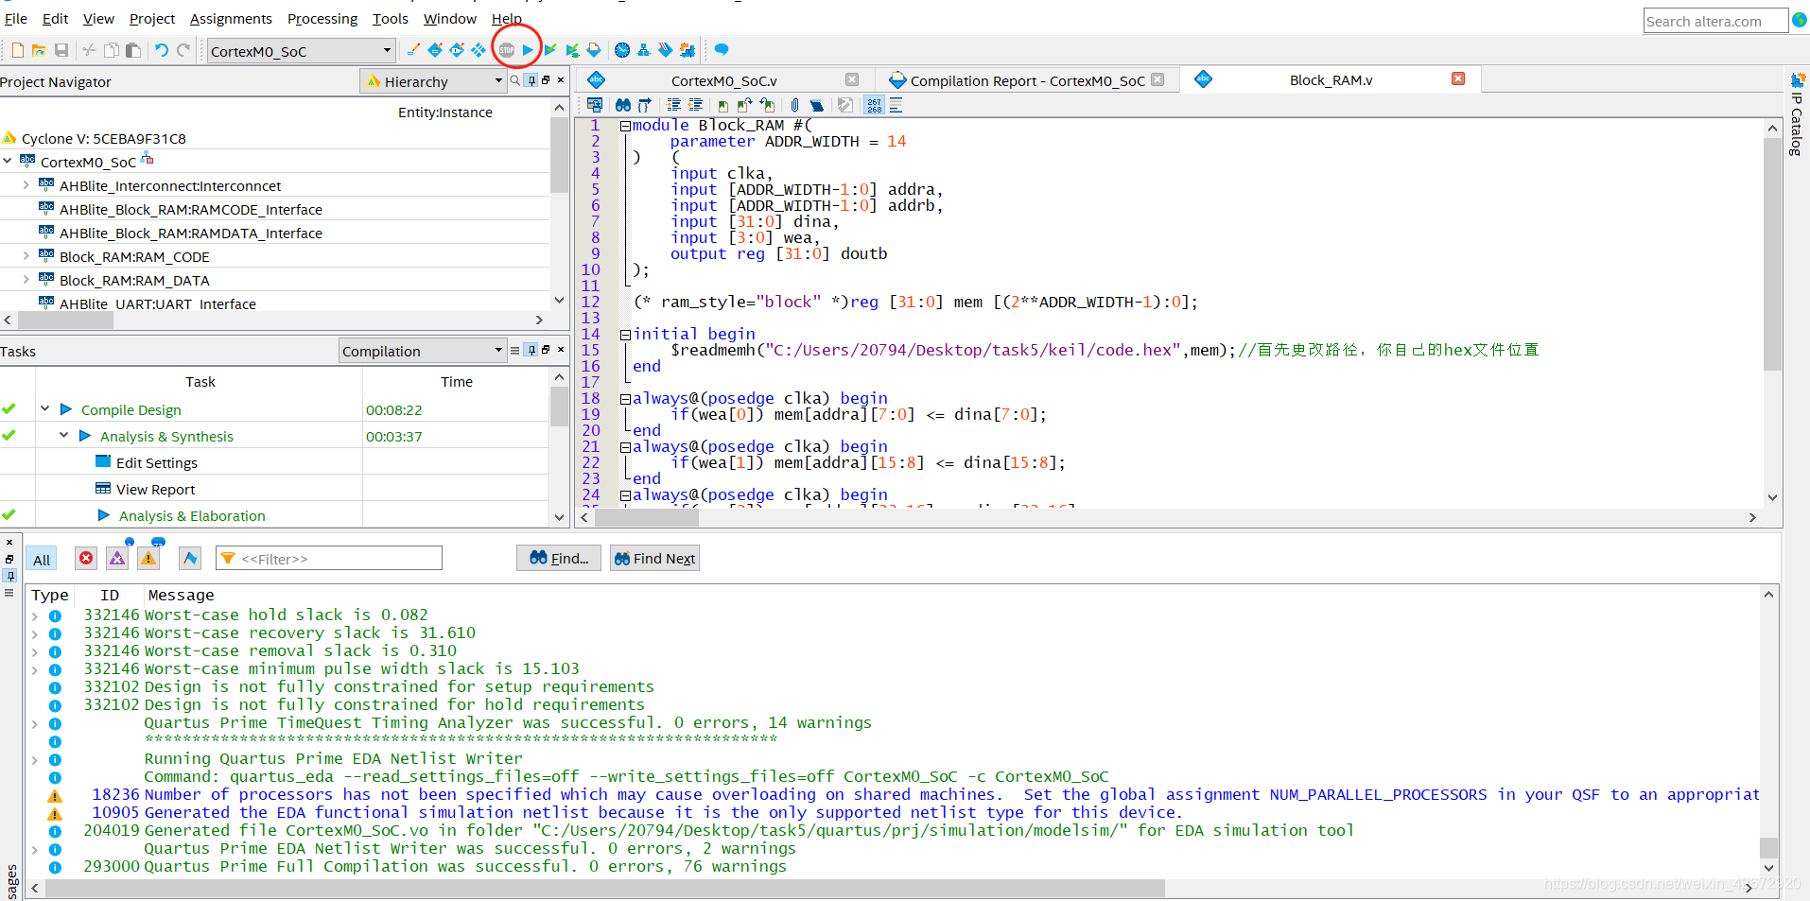Open the Processing menu
This screenshot has width=1810, height=901.
[322, 18]
